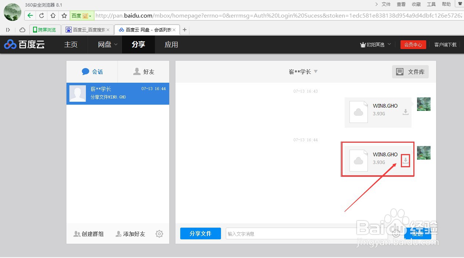Open the 应用 navigation item
The width and height of the screenshot is (464, 258).
[171, 45]
